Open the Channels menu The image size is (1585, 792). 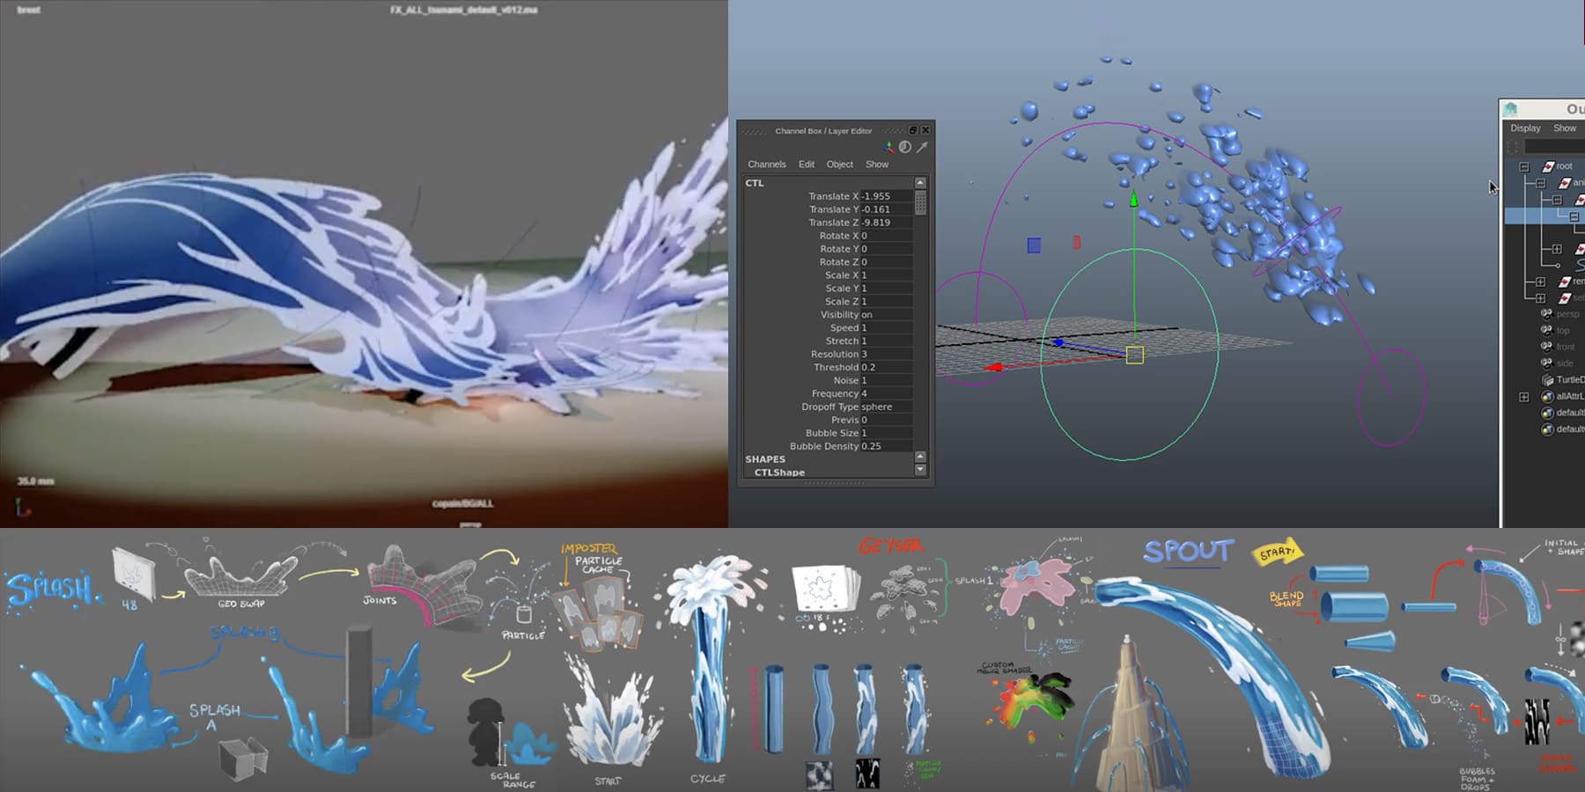pyautogui.click(x=767, y=165)
